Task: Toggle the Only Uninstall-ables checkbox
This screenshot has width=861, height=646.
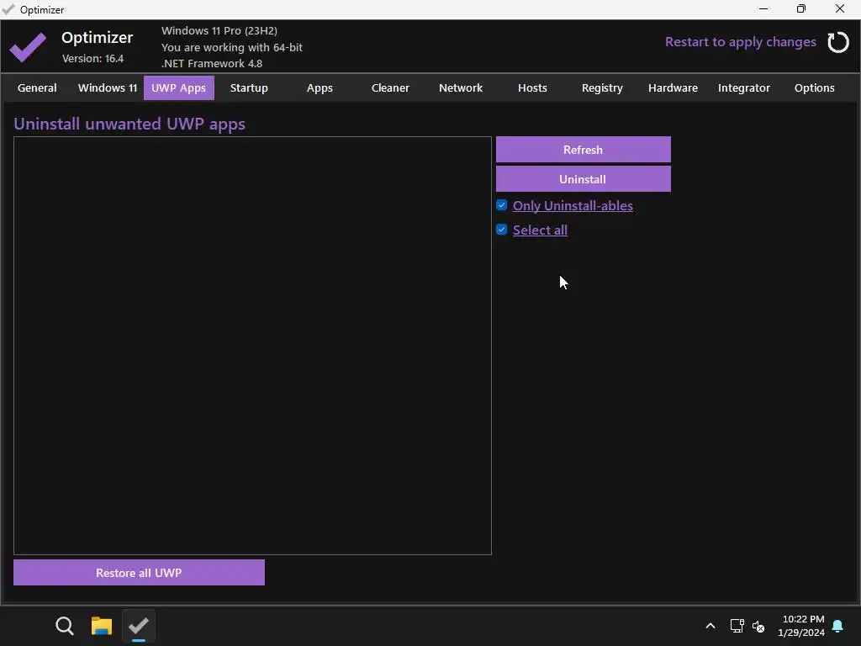Action: tap(501, 205)
